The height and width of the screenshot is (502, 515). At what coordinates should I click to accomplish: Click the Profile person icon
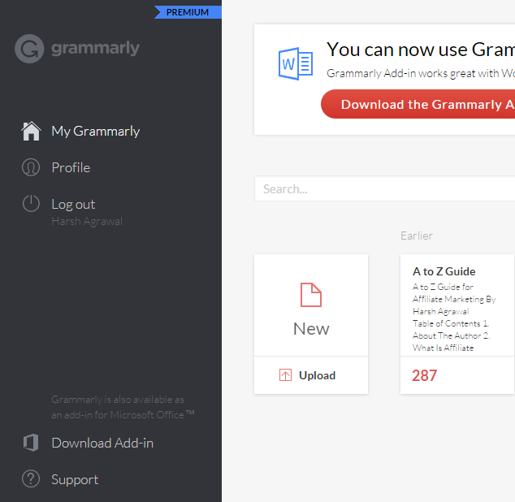tap(31, 167)
